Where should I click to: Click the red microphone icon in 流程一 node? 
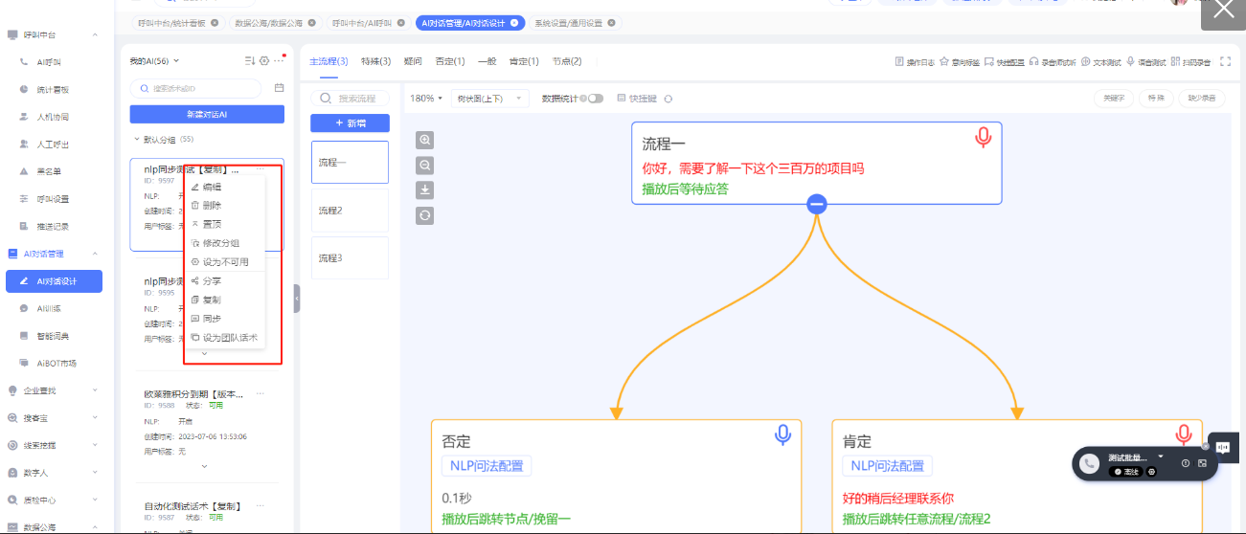point(983,139)
